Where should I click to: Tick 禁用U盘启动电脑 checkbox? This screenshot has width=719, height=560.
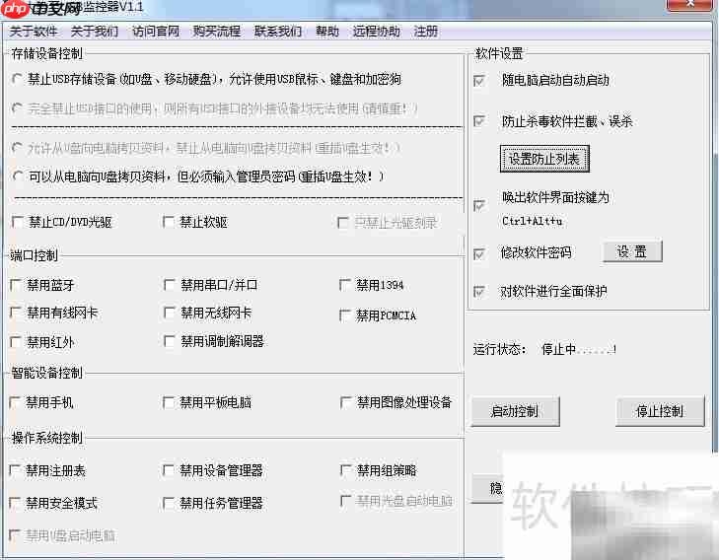(x=15, y=535)
